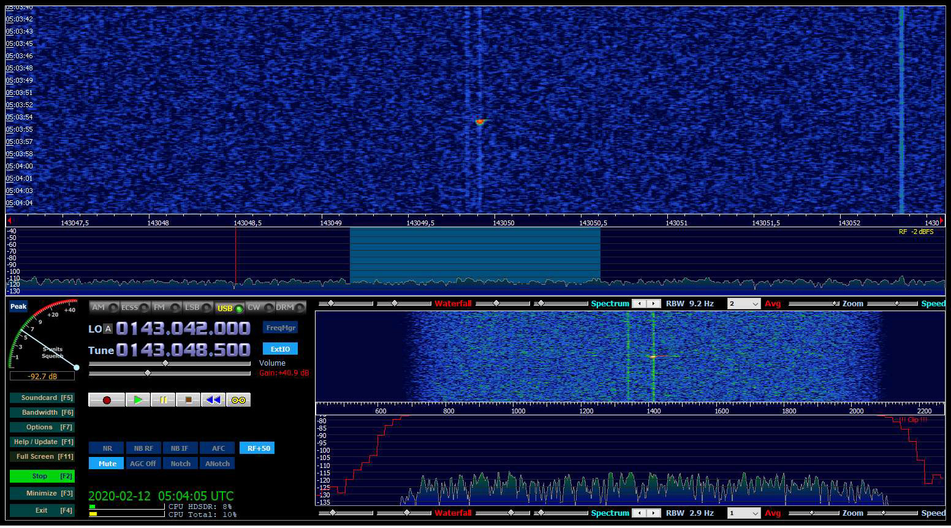Screen dimensions: 951x528
Task: Rewind using the blue double-arrow button
Action: pyautogui.click(x=213, y=400)
